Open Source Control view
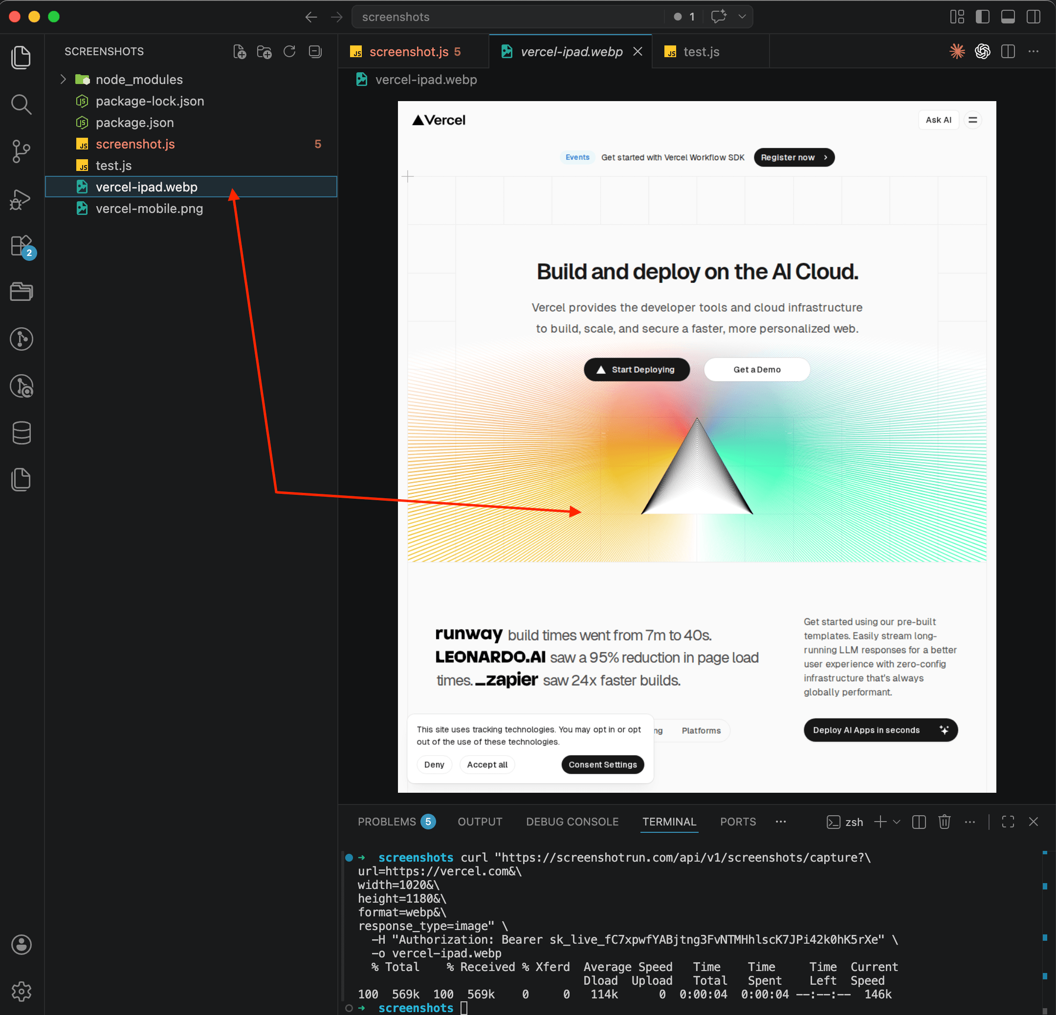Screen dimensions: 1056x1015 [21, 151]
